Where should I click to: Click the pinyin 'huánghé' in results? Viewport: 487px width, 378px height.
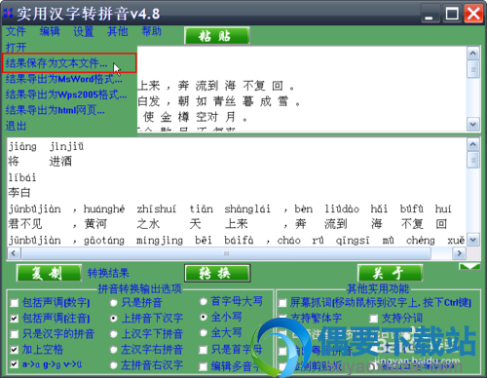pyautogui.click(x=104, y=208)
